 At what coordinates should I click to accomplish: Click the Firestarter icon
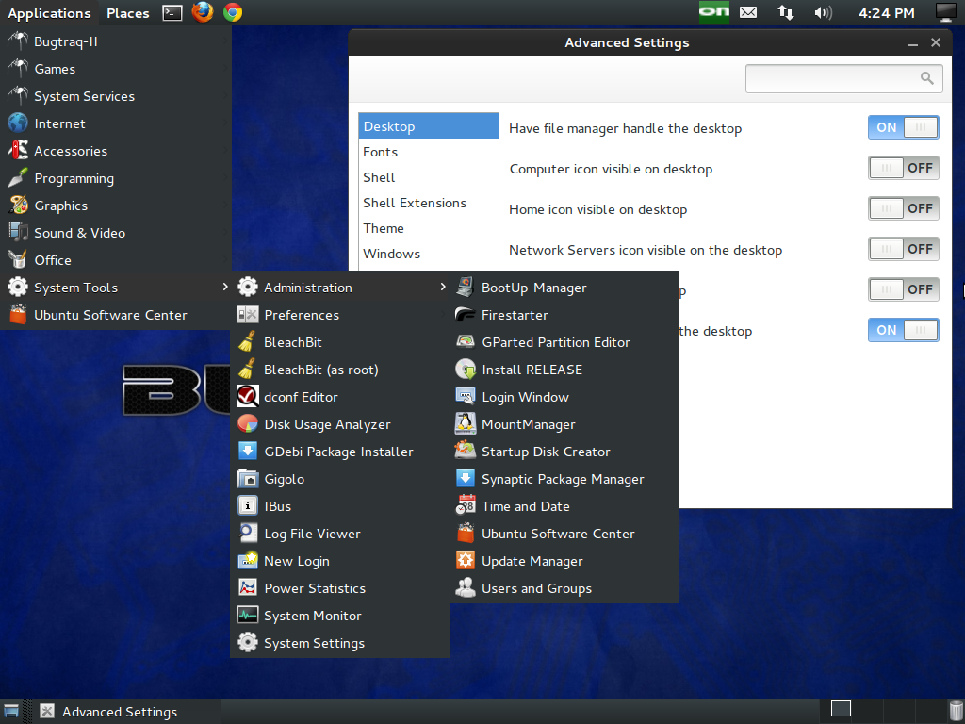coord(466,315)
